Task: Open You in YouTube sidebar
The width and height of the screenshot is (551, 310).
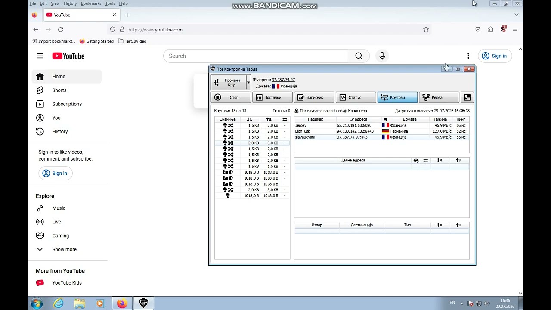Action: pos(67,118)
